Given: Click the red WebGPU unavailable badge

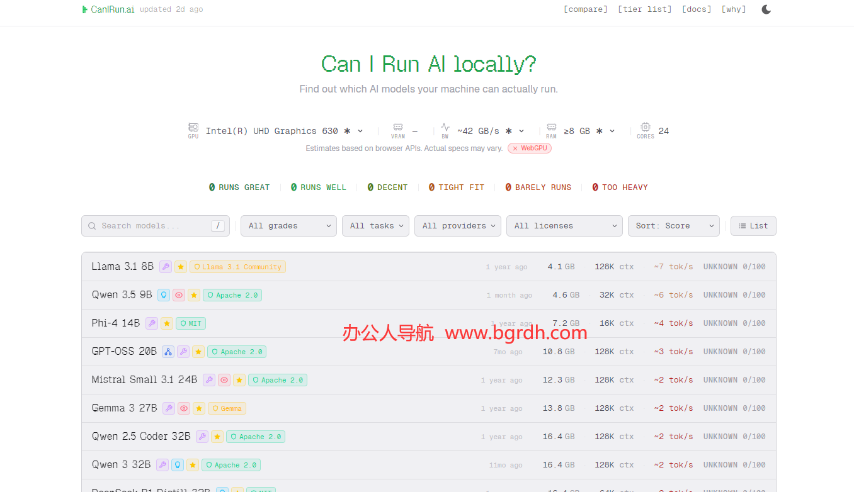Looking at the screenshot, I should coord(530,148).
